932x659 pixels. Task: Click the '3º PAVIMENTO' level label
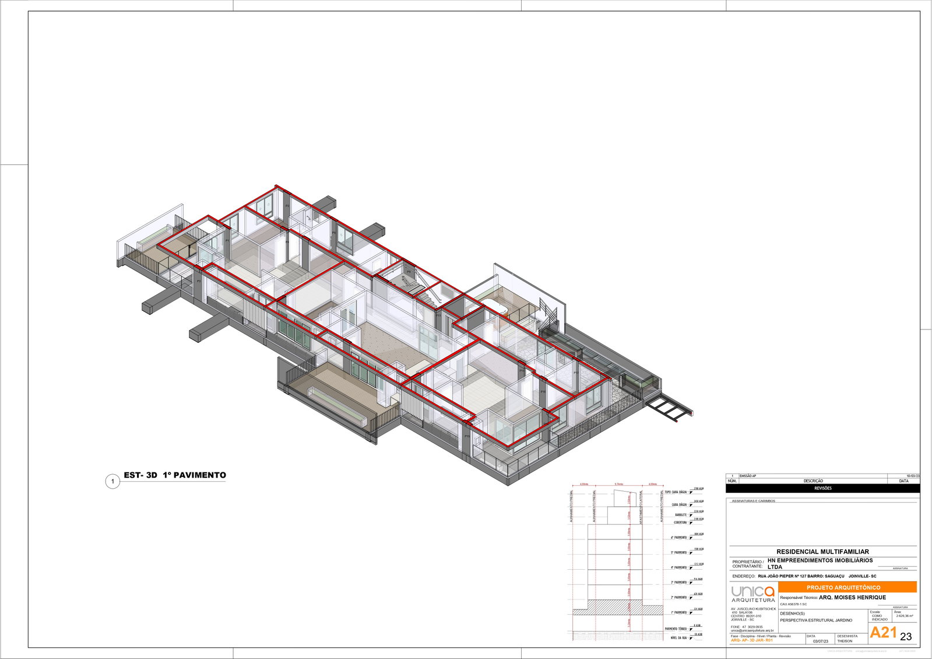[678, 583]
